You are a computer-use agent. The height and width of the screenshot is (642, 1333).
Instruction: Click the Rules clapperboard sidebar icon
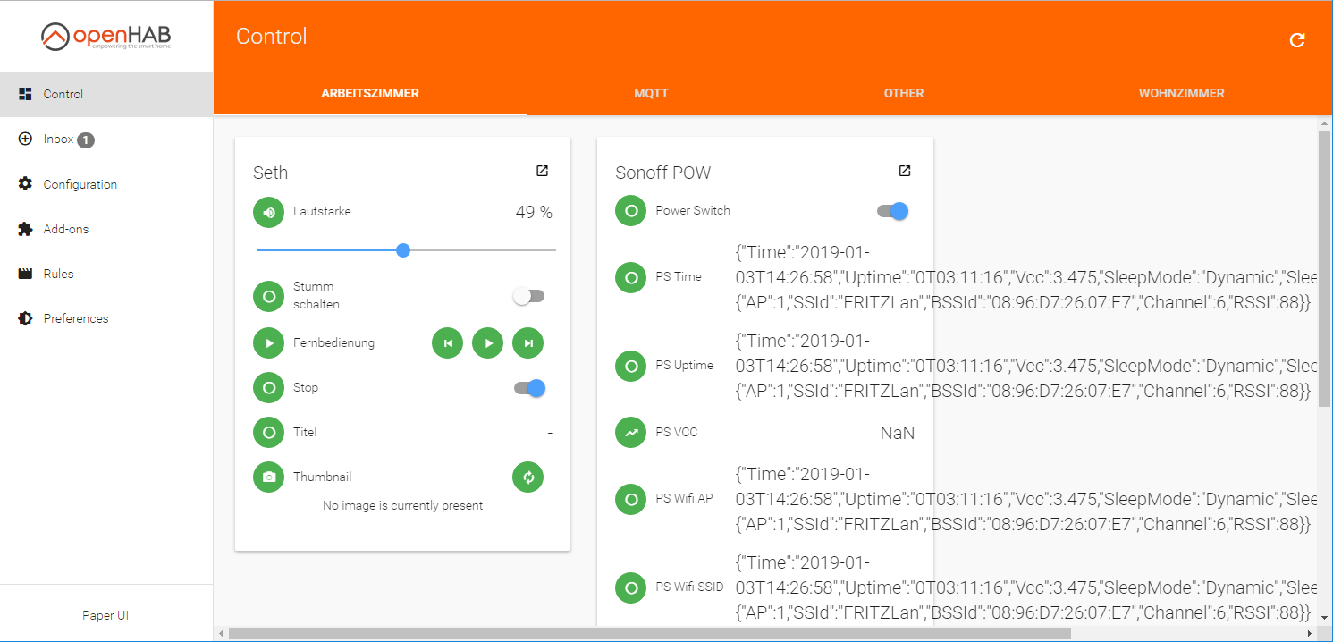(x=25, y=274)
